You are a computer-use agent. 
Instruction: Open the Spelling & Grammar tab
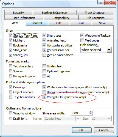pos(54,13)
